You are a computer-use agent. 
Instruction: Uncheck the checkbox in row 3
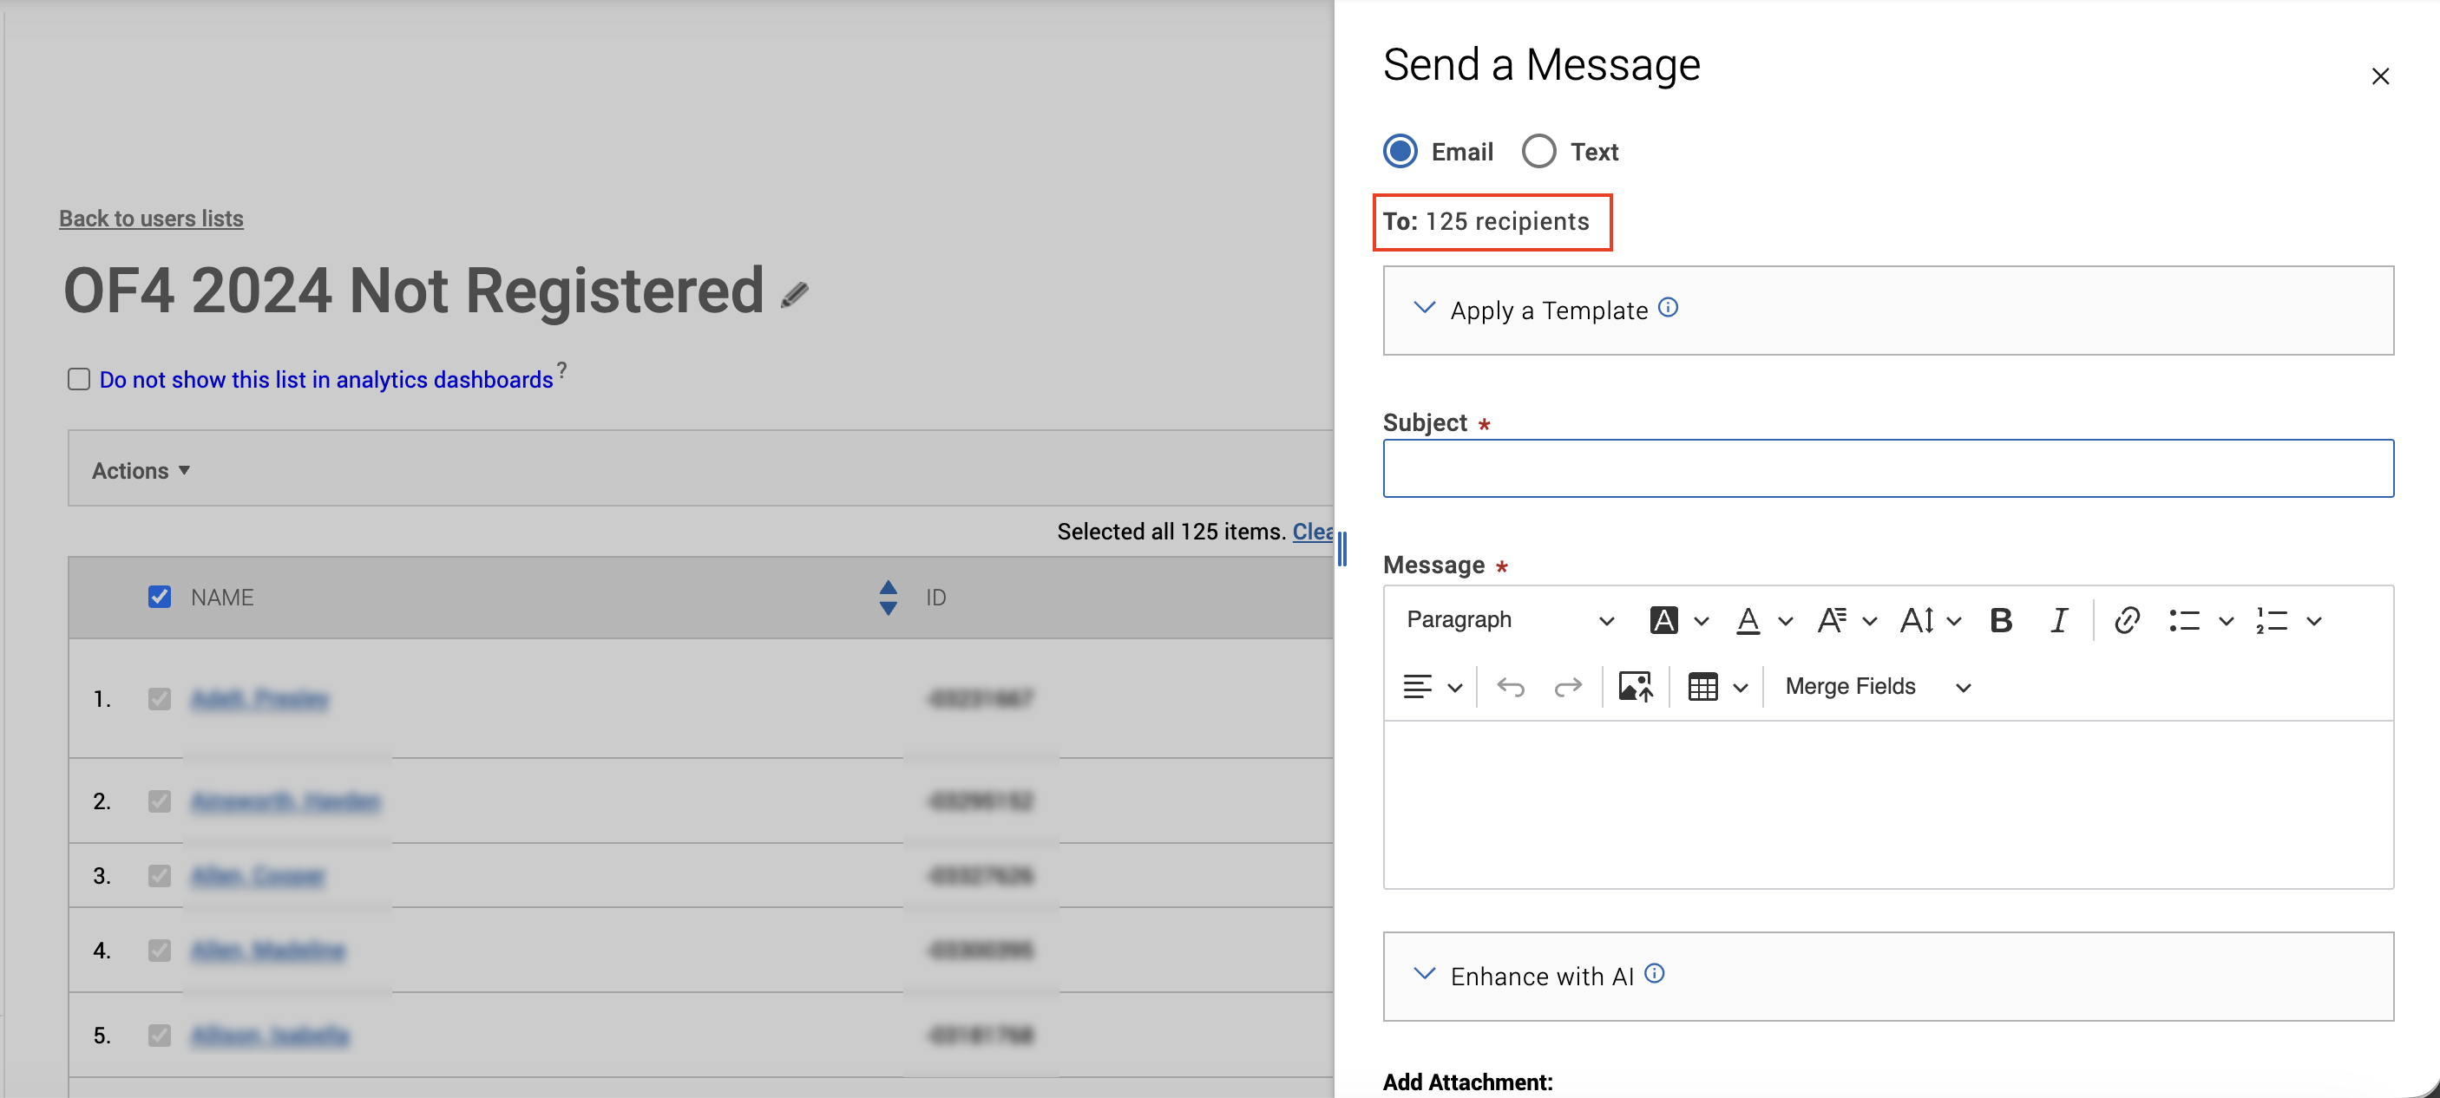pyautogui.click(x=159, y=876)
